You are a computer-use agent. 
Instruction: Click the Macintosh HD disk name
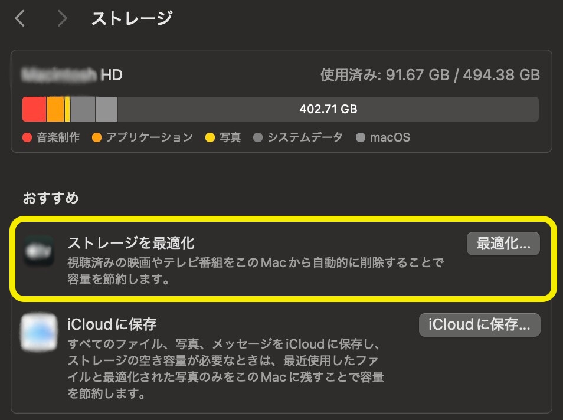[72, 75]
